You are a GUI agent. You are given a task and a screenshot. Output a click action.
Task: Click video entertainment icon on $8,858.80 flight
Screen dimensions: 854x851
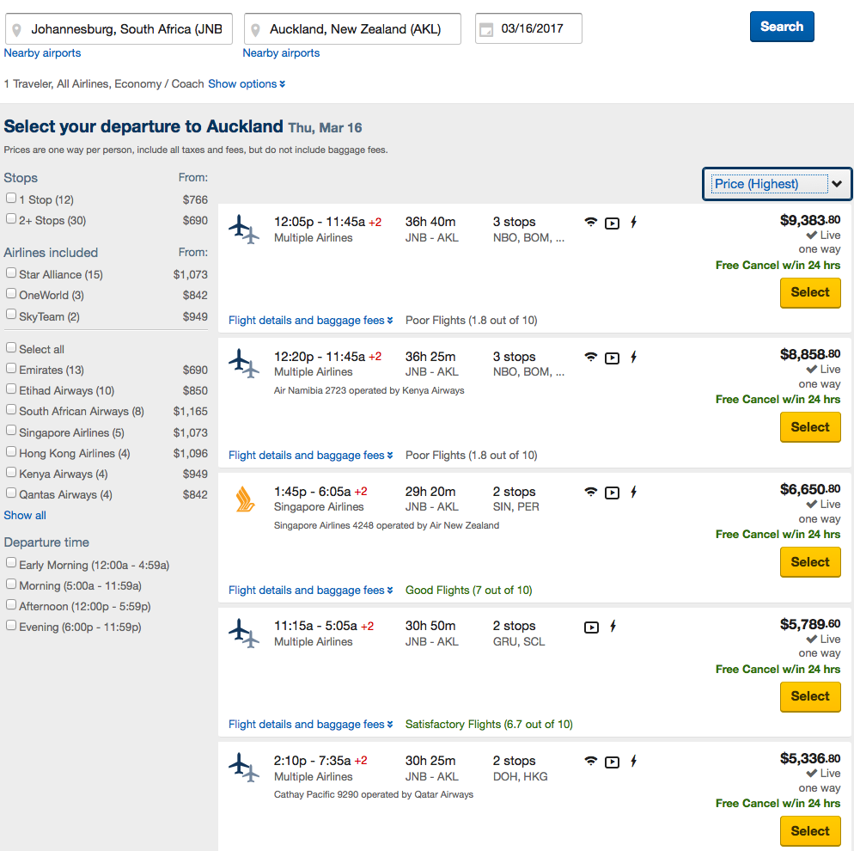click(613, 358)
